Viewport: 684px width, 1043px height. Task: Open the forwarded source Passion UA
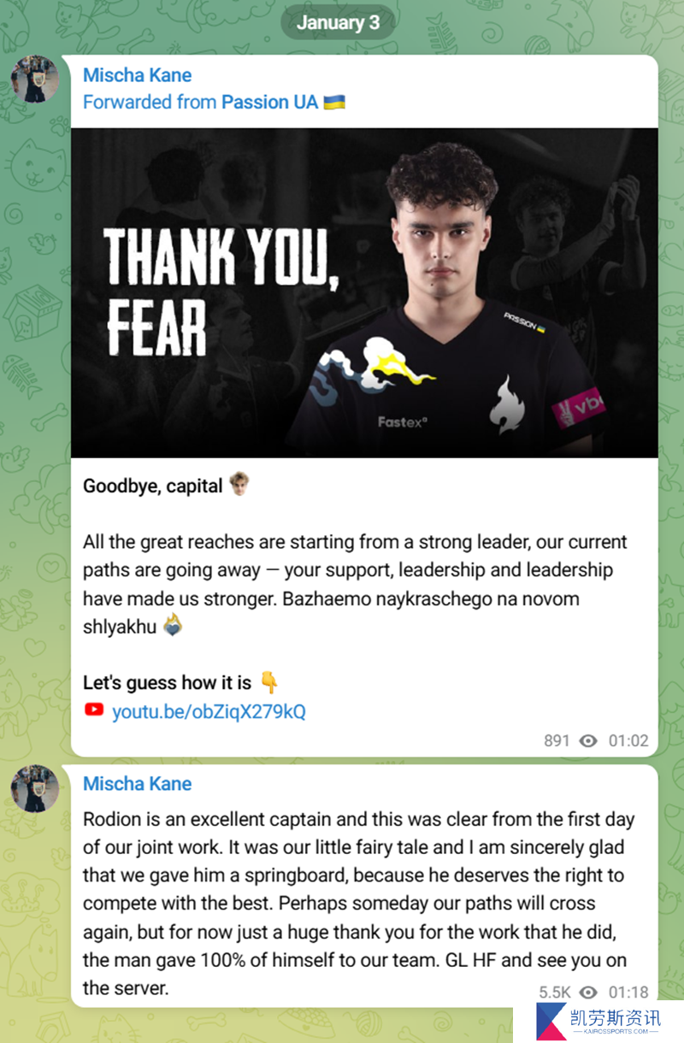pyautogui.click(x=269, y=102)
